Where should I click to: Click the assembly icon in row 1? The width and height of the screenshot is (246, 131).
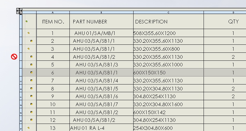tap(28, 33)
